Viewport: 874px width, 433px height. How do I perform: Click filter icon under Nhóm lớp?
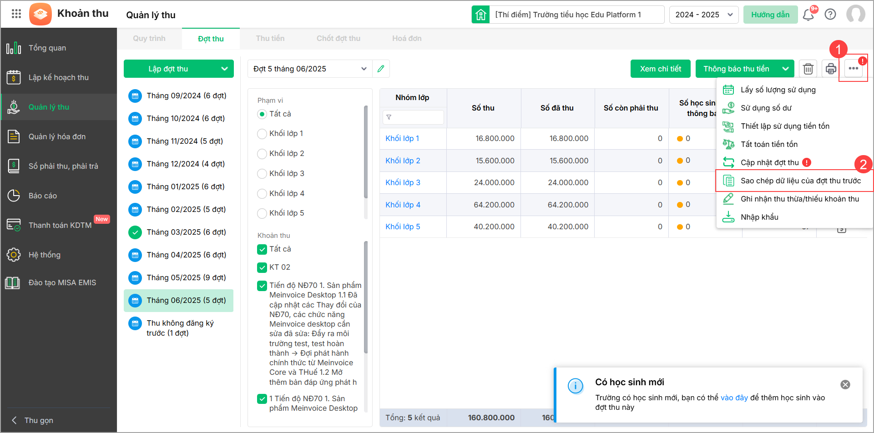pos(389,117)
